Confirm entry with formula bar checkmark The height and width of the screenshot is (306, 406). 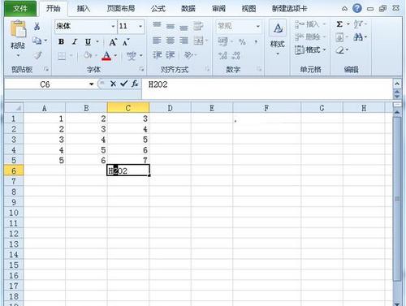coord(124,84)
